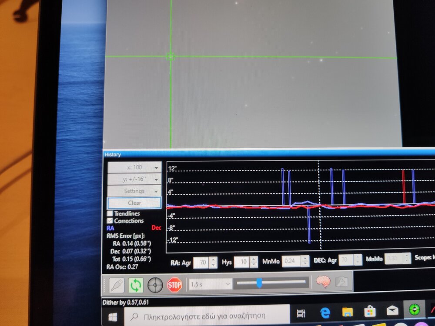Screen dimensions: 435x326
Task: Click the camera settings wrench icon
Action: pyautogui.click(x=341, y=283)
